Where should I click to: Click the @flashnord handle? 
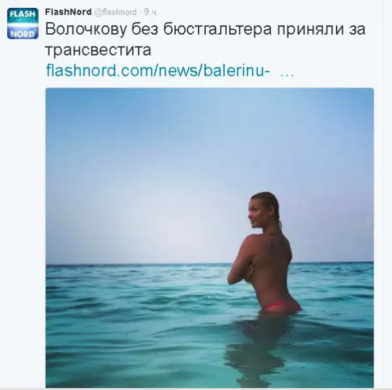pyautogui.click(x=115, y=12)
